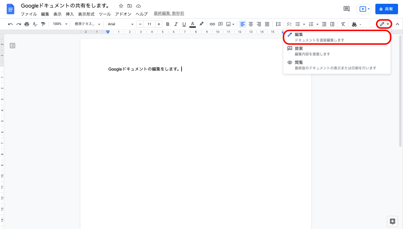Open the あ input tools dropdown
The height and width of the screenshot is (229, 403).
coord(356,24)
